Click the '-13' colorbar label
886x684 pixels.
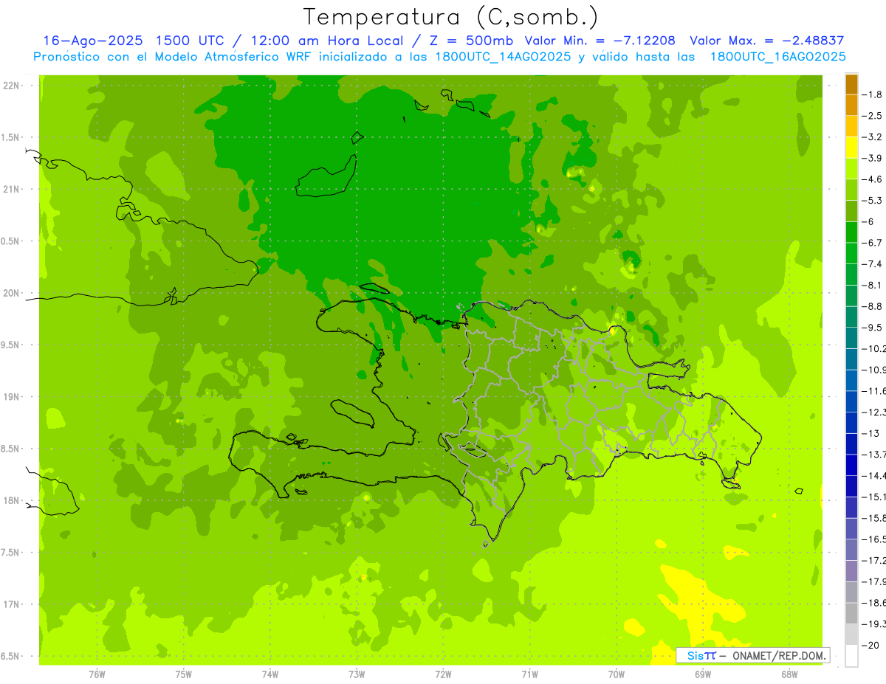(x=871, y=433)
